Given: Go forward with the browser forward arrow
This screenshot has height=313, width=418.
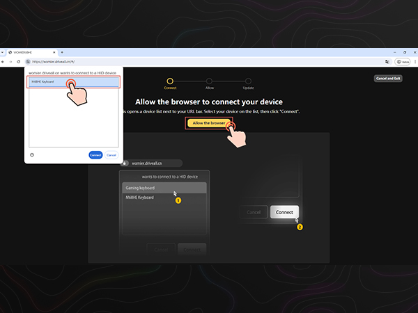Looking at the screenshot, I should 10,61.
